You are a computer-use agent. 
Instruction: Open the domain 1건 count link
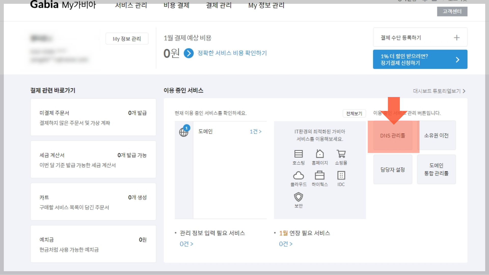click(x=255, y=132)
